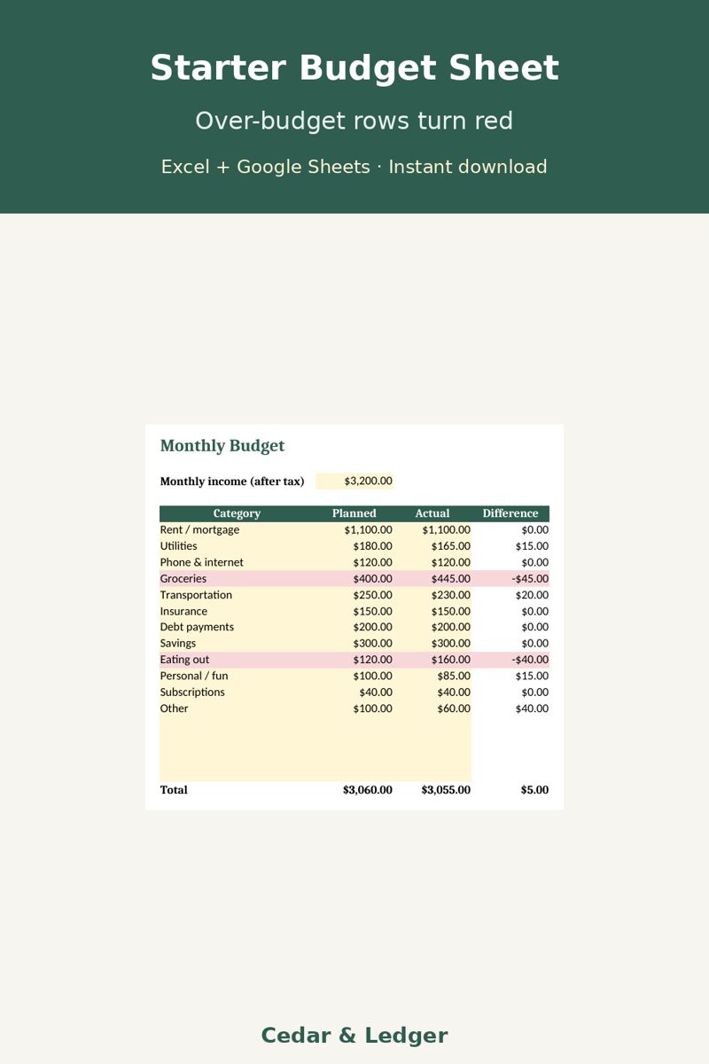Viewport: 709px width, 1064px height.
Task: Click total difference $5.00
Action: pyautogui.click(x=534, y=790)
